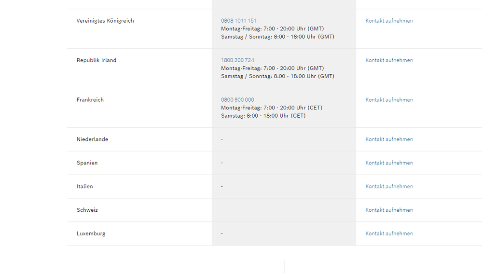Open Kontakt aufnehmen link for Republik Irland
This screenshot has width=482, height=273.
coord(389,60)
